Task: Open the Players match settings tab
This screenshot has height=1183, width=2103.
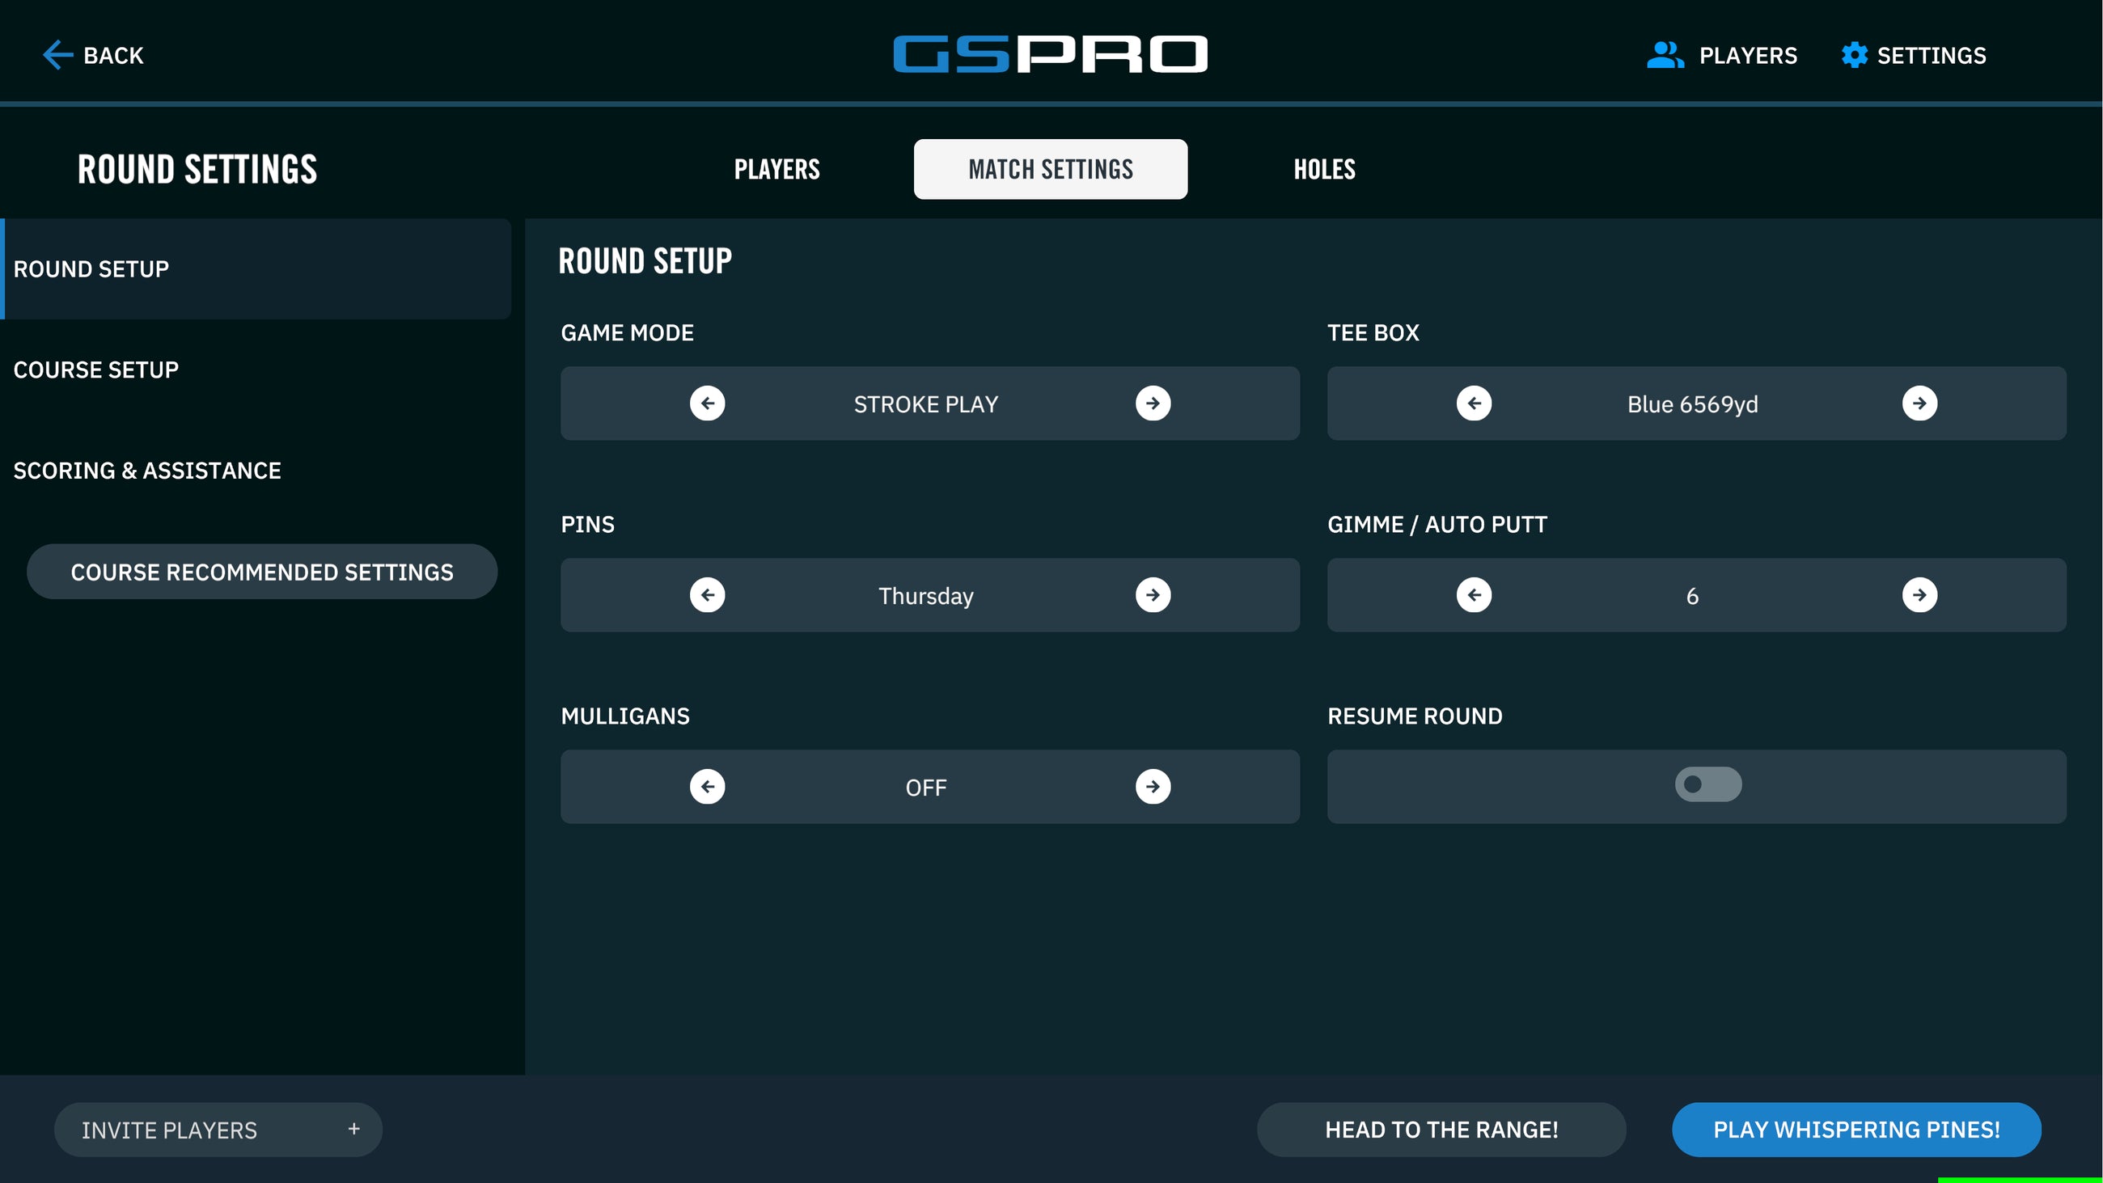Action: [x=776, y=169]
